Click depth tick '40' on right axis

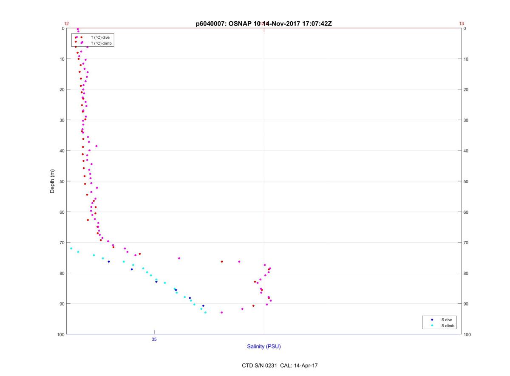466,151
